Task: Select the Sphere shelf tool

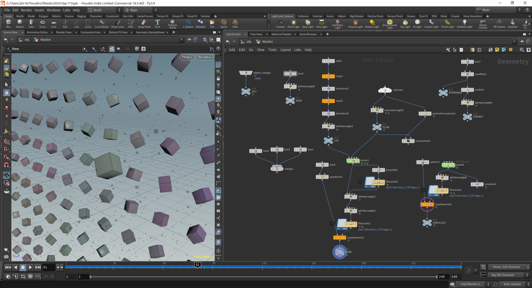Action: [20, 24]
